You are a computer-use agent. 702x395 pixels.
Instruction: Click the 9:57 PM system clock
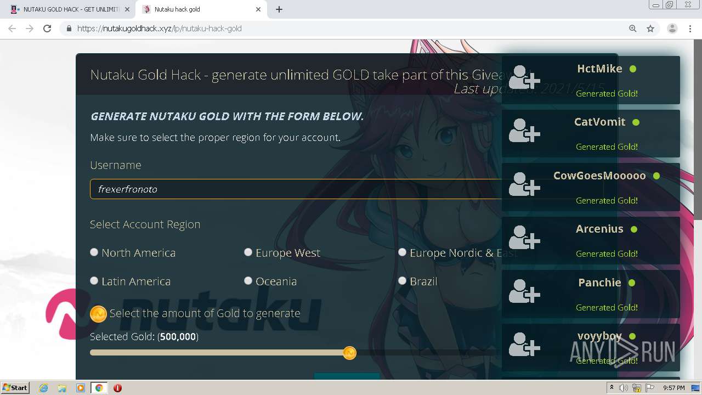(673, 388)
